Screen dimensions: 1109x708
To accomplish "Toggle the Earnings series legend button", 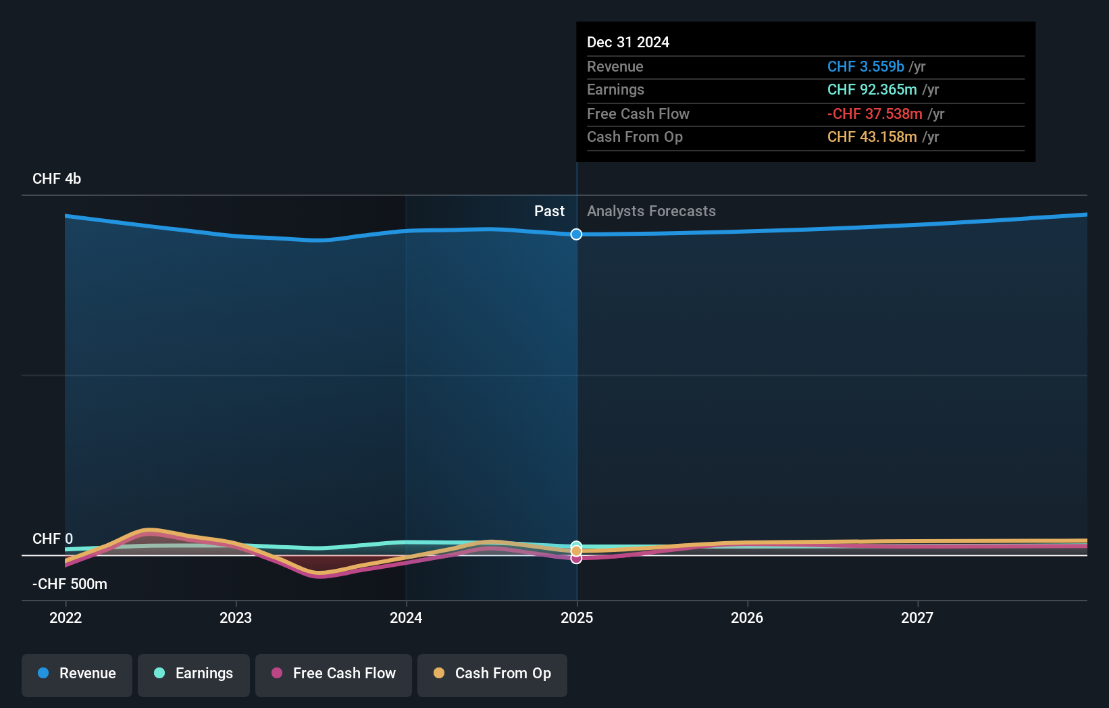I will click(x=194, y=675).
